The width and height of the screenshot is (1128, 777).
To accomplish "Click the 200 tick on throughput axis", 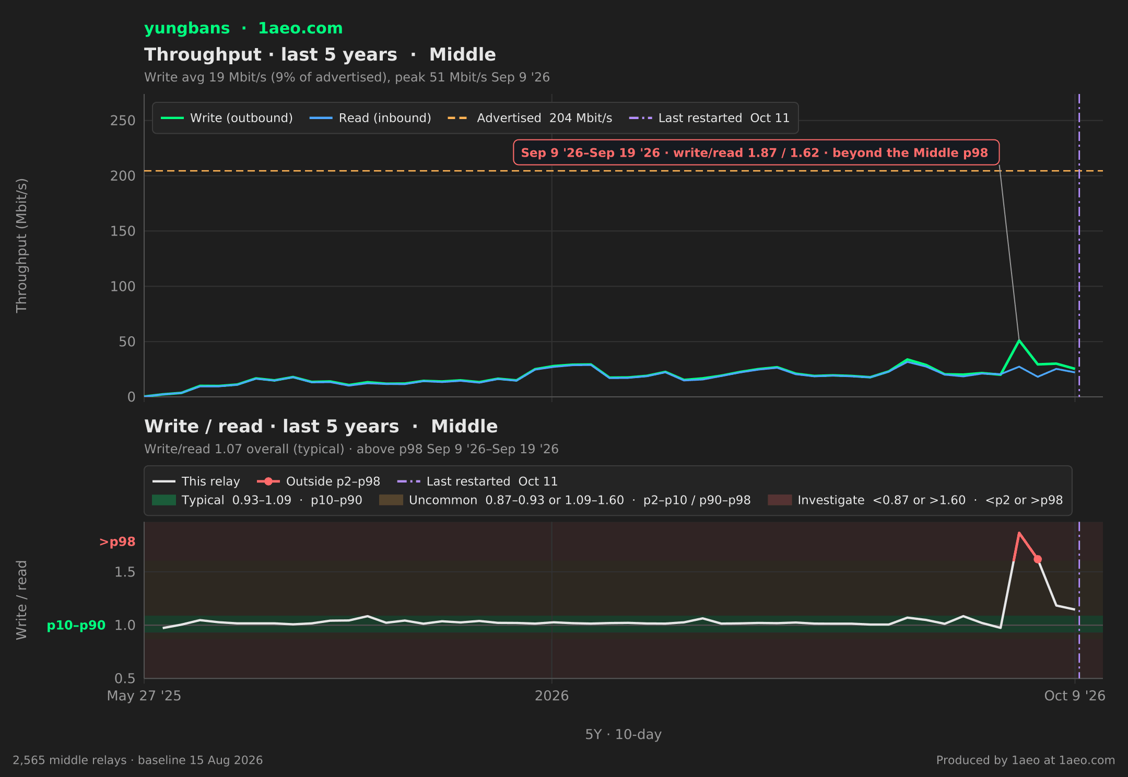I will click(x=123, y=176).
